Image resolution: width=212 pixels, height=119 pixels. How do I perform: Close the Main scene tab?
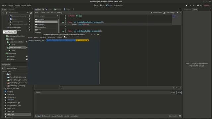coord(43,9)
